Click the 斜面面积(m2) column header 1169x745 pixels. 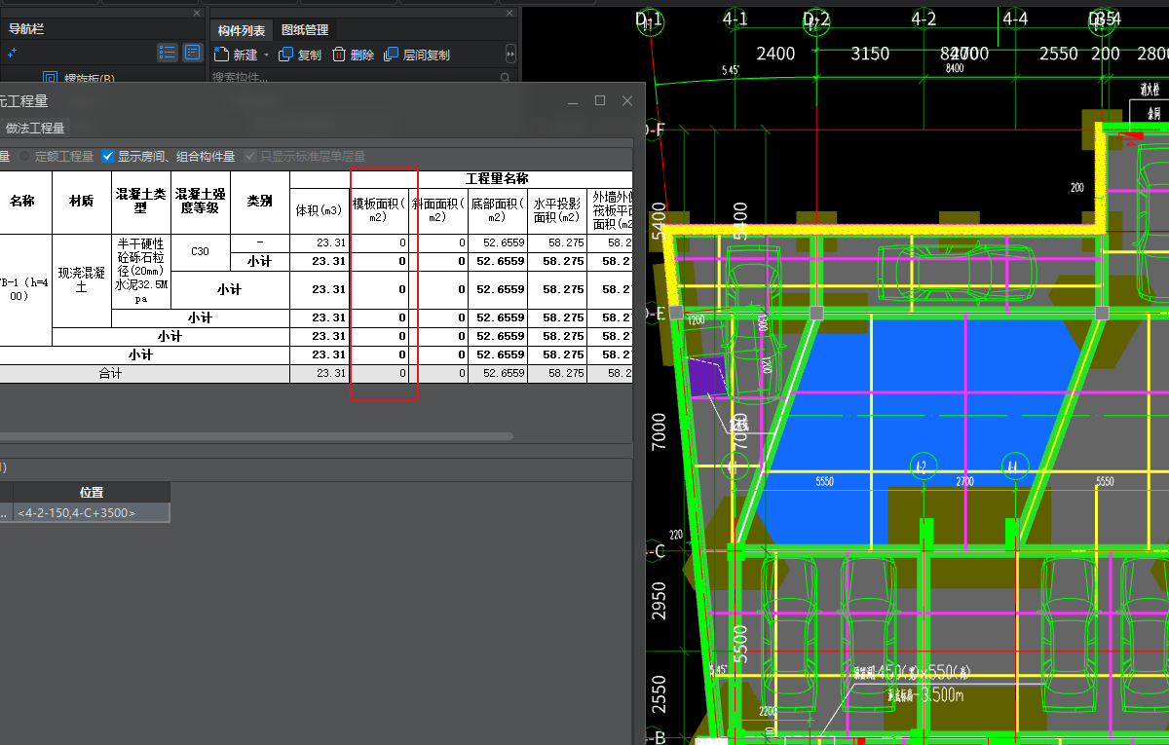click(438, 210)
